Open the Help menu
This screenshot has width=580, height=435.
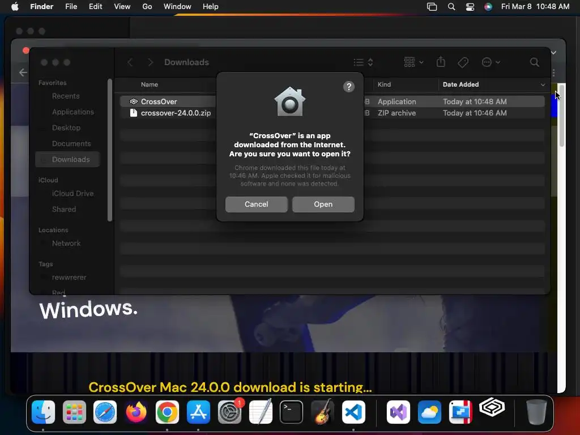point(211,7)
